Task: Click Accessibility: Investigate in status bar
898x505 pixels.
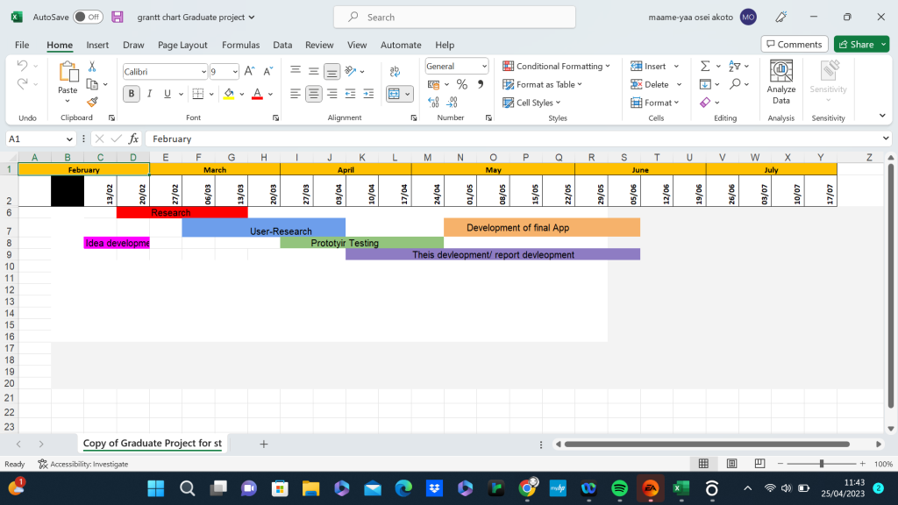Action: [83, 465]
